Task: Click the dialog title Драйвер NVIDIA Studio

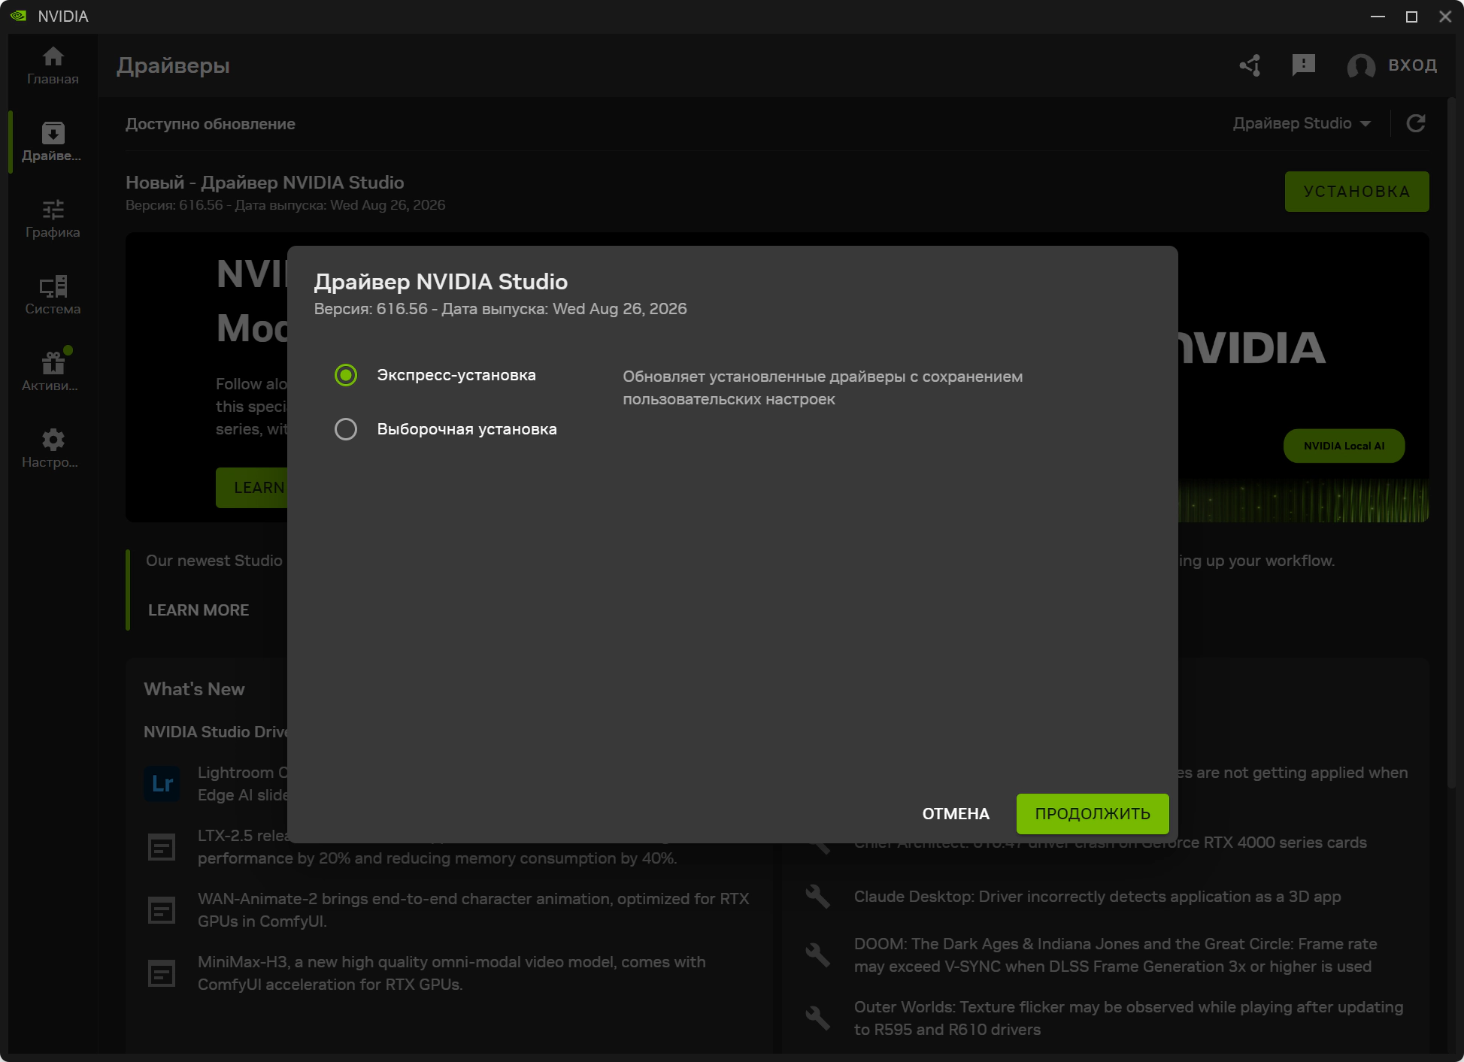Action: [x=441, y=282]
